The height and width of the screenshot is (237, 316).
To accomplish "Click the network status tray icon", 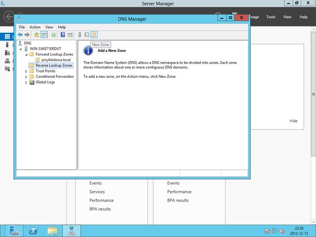I will 274,231.
